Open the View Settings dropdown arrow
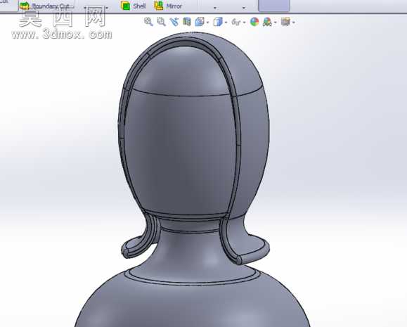407x327 pixels. point(294,23)
